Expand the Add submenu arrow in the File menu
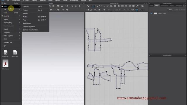 point(20,10)
